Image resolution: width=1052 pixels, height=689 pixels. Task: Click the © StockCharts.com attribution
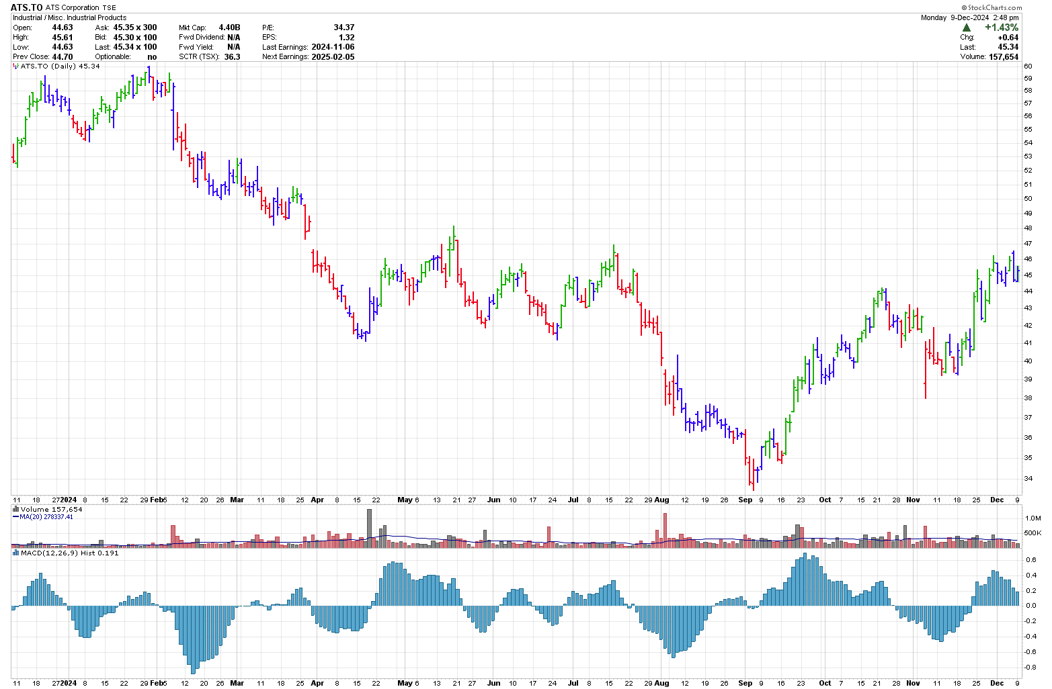click(990, 7)
